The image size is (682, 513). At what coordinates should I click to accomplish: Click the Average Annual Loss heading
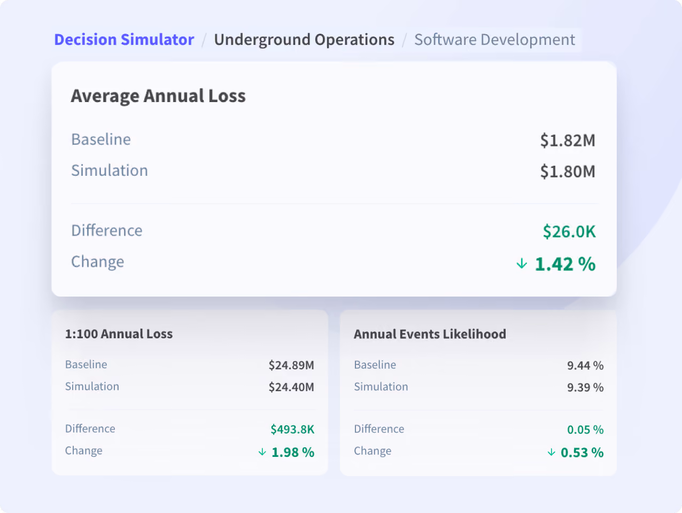point(158,96)
